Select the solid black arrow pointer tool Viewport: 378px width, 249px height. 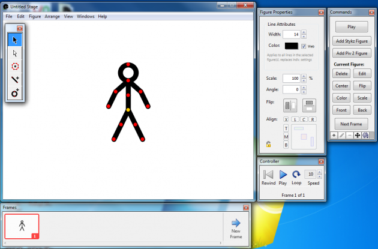click(x=14, y=40)
